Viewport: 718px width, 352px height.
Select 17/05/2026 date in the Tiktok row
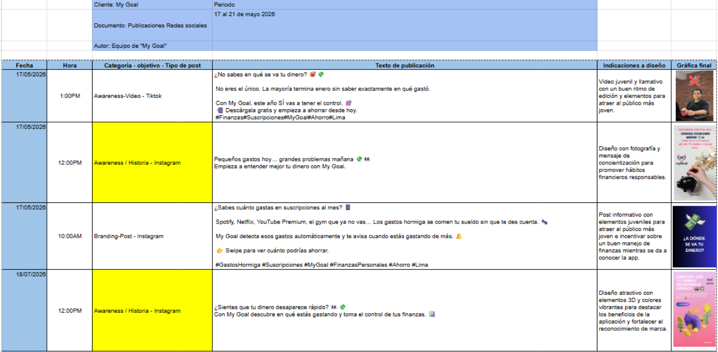tap(24, 96)
